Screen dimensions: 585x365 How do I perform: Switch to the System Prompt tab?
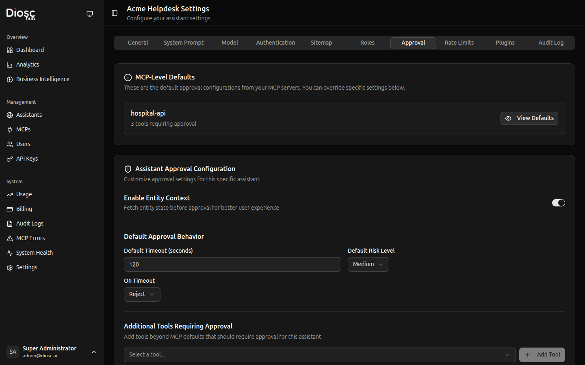pos(184,43)
